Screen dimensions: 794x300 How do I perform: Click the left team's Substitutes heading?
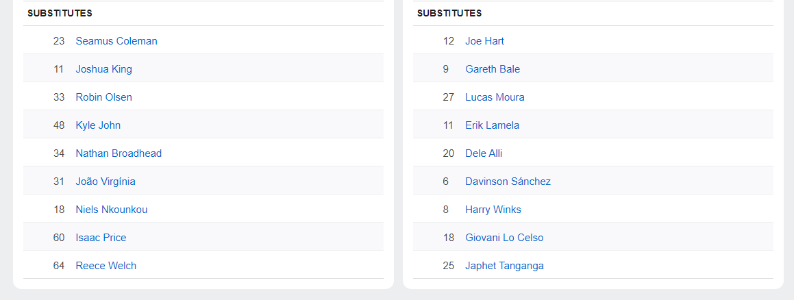[60, 13]
